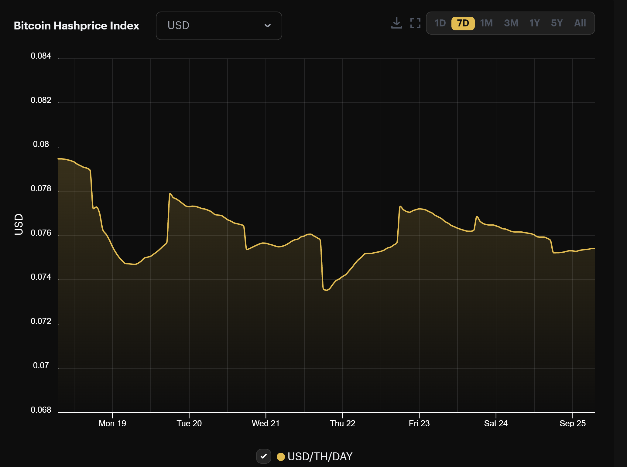Click the 0.072 y-axis value
The width and height of the screenshot is (627, 467).
(41, 321)
